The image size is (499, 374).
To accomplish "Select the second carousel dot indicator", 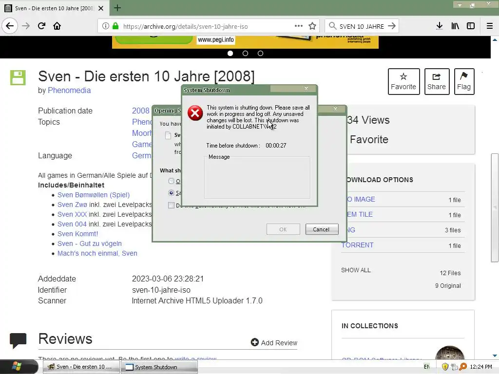I will click(246, 54).
